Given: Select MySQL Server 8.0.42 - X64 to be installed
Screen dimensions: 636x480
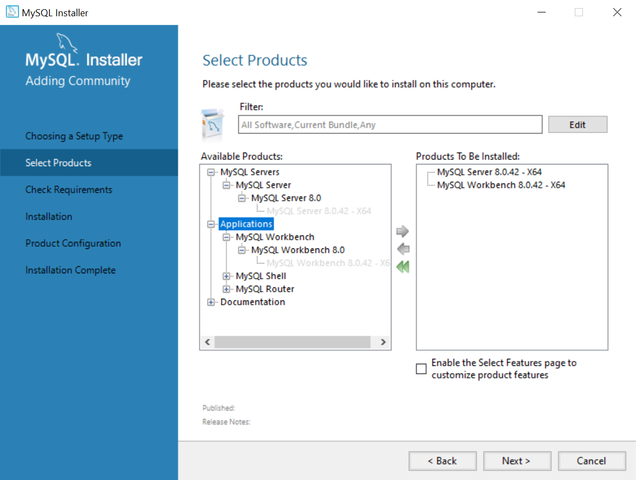Looking at the screenshot, I should coord(489,172).
